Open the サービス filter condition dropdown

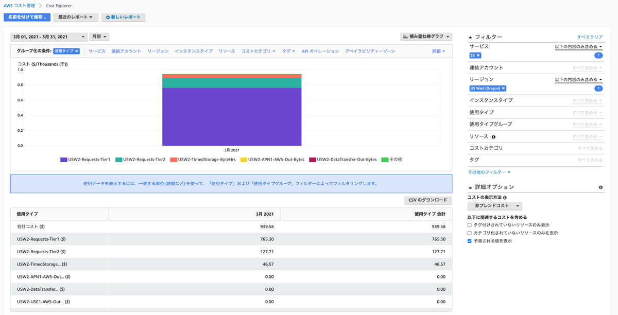(578, 46)
